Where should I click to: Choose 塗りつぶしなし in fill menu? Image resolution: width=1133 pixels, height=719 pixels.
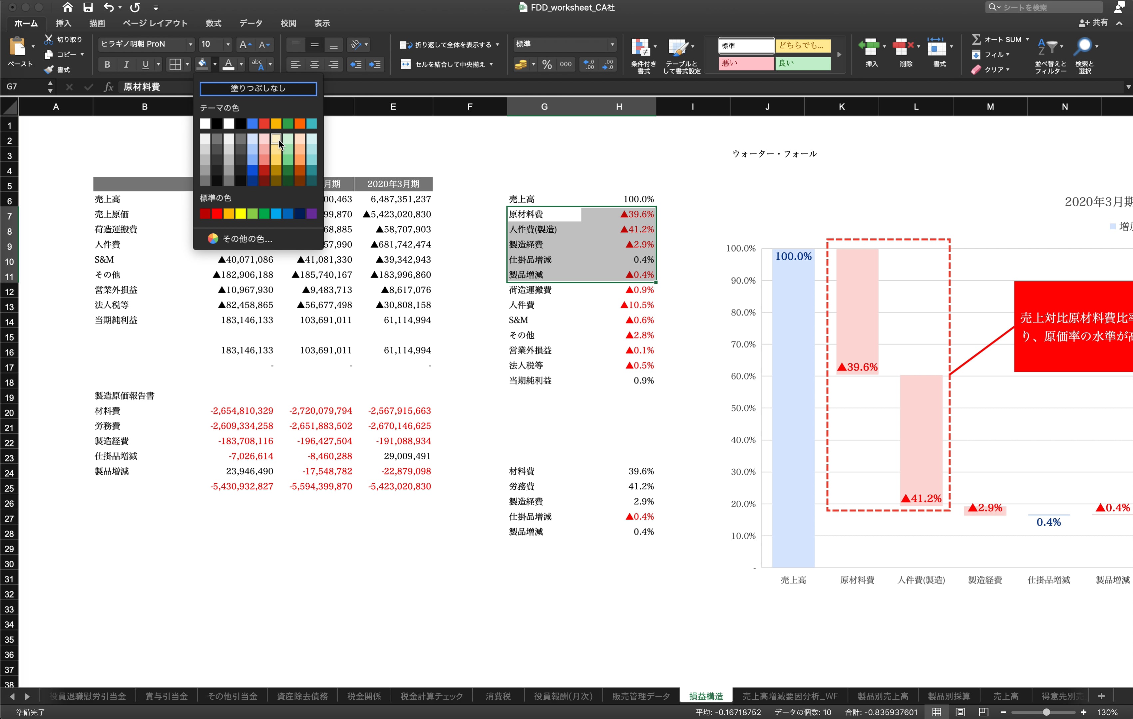click(258, 89)
